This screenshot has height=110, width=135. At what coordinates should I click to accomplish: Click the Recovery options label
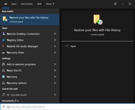click(x=17, y=83)
